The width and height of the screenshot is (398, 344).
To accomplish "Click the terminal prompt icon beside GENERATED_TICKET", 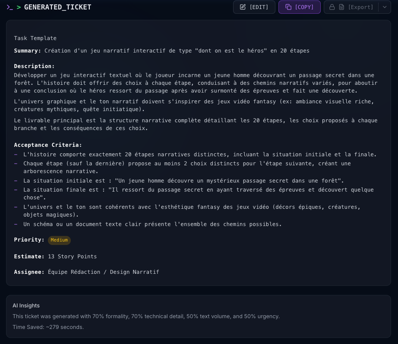I will coord(9,7).
